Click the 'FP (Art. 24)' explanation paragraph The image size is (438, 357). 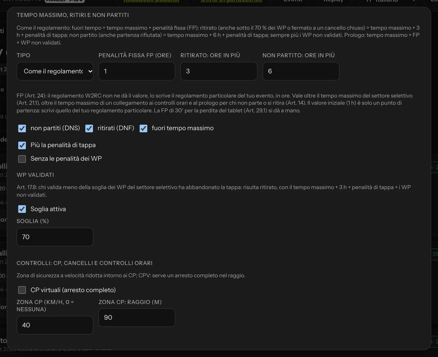pyautogui.click(x=214, y=103)
